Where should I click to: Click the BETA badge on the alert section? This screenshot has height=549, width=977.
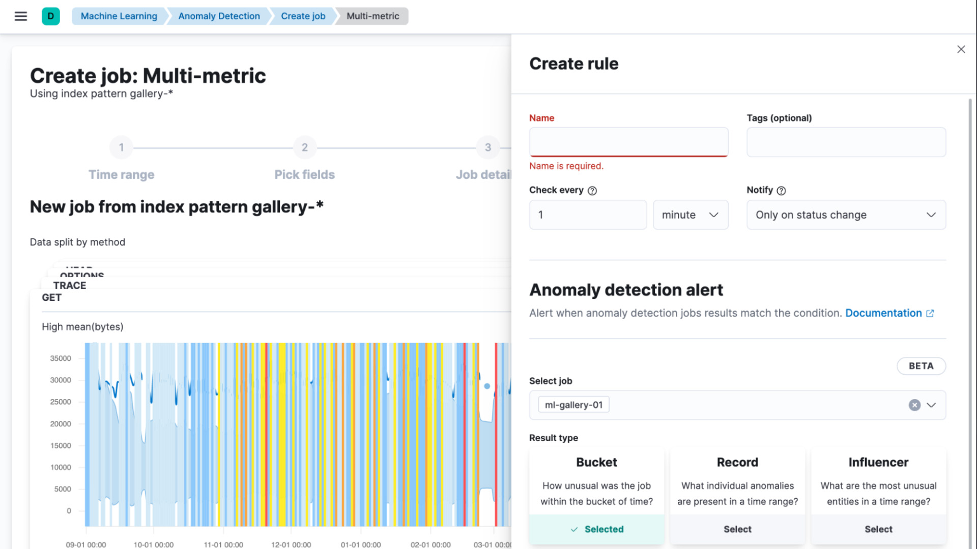921,365
